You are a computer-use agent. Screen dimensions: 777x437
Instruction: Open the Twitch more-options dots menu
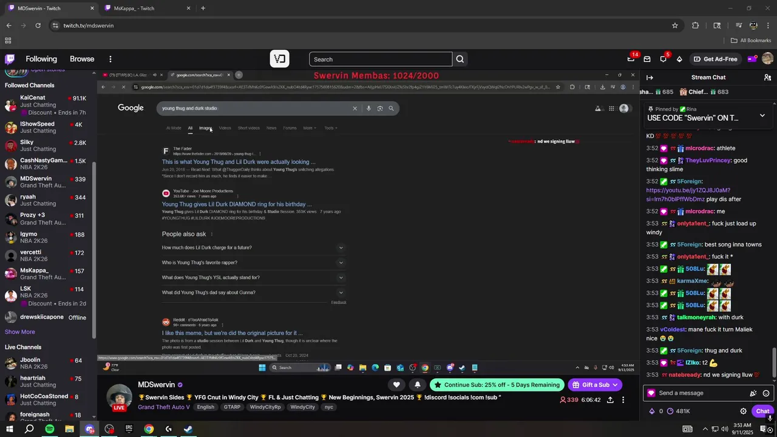pyautogui.click(x=110, y=59)
